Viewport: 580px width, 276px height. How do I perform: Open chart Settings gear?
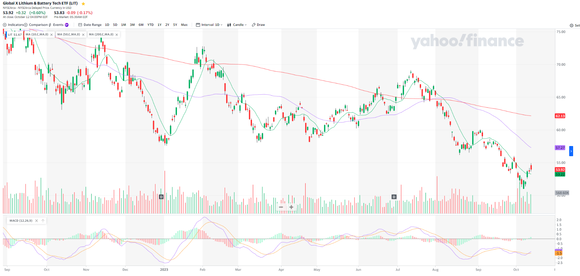point(571,26)
